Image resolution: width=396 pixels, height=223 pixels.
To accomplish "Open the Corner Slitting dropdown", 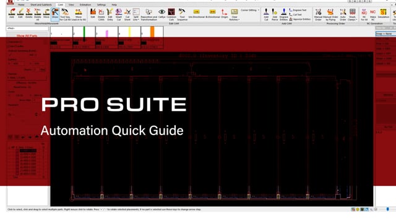I will pyautogui.click(x=250, y=10).
